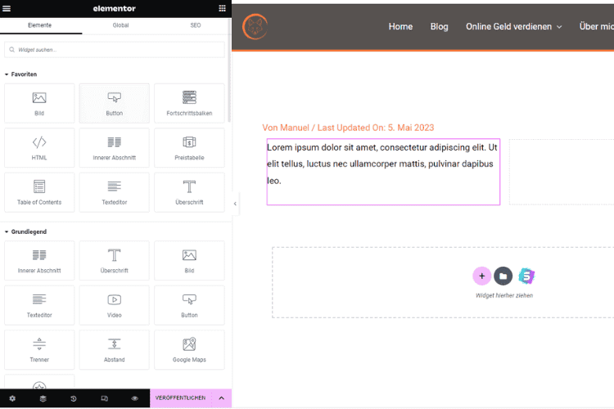
Task: Switch to the SEO tab
Action: click(x=196, y=25)
